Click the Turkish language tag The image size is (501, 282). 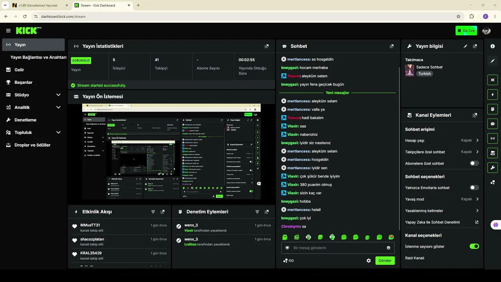[x=424, y=74]
